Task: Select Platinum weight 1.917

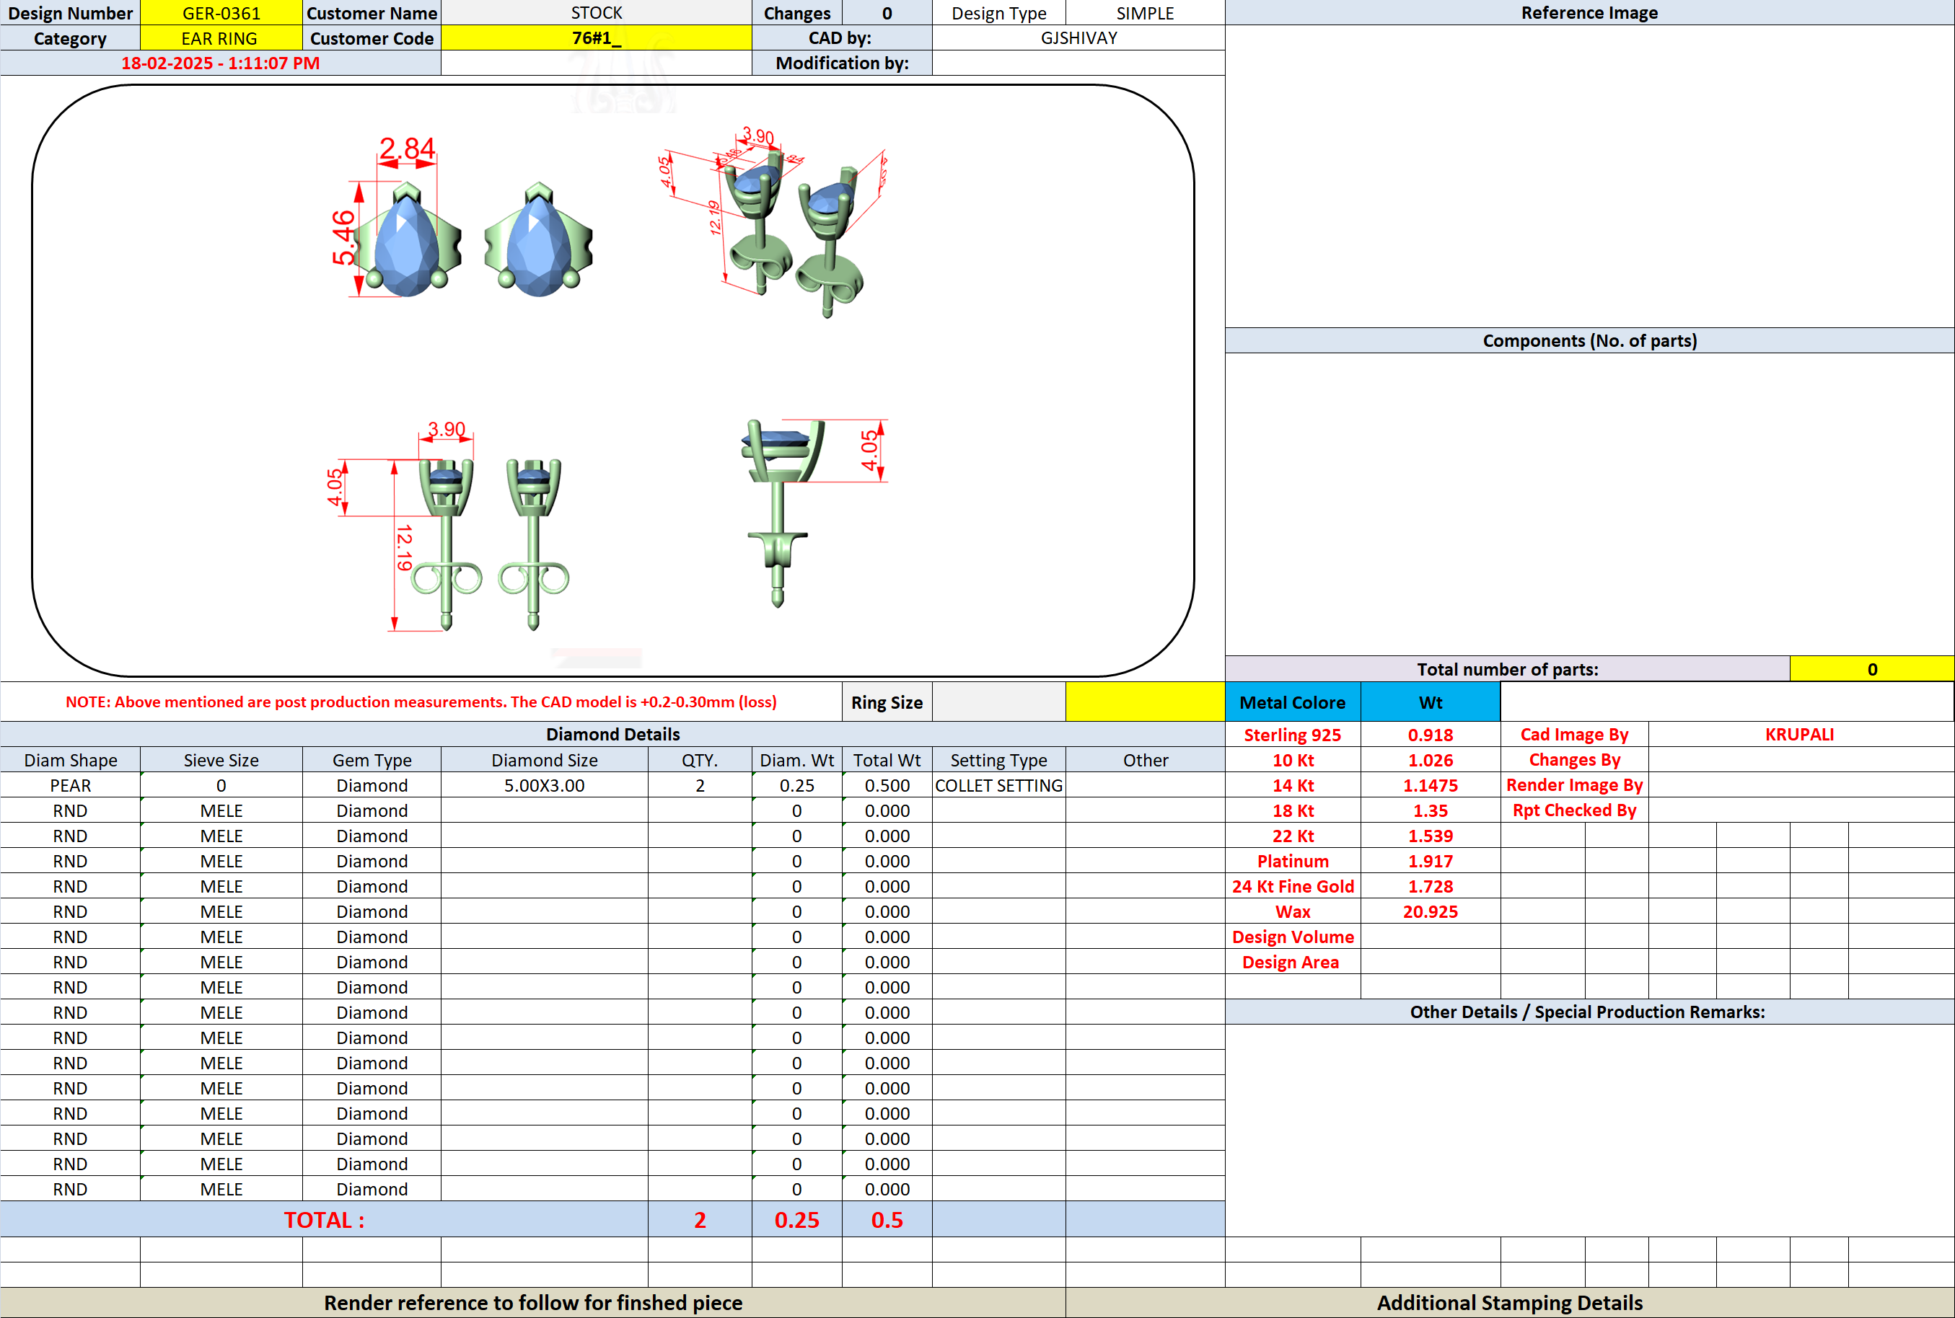Action: click(1431, 861)
